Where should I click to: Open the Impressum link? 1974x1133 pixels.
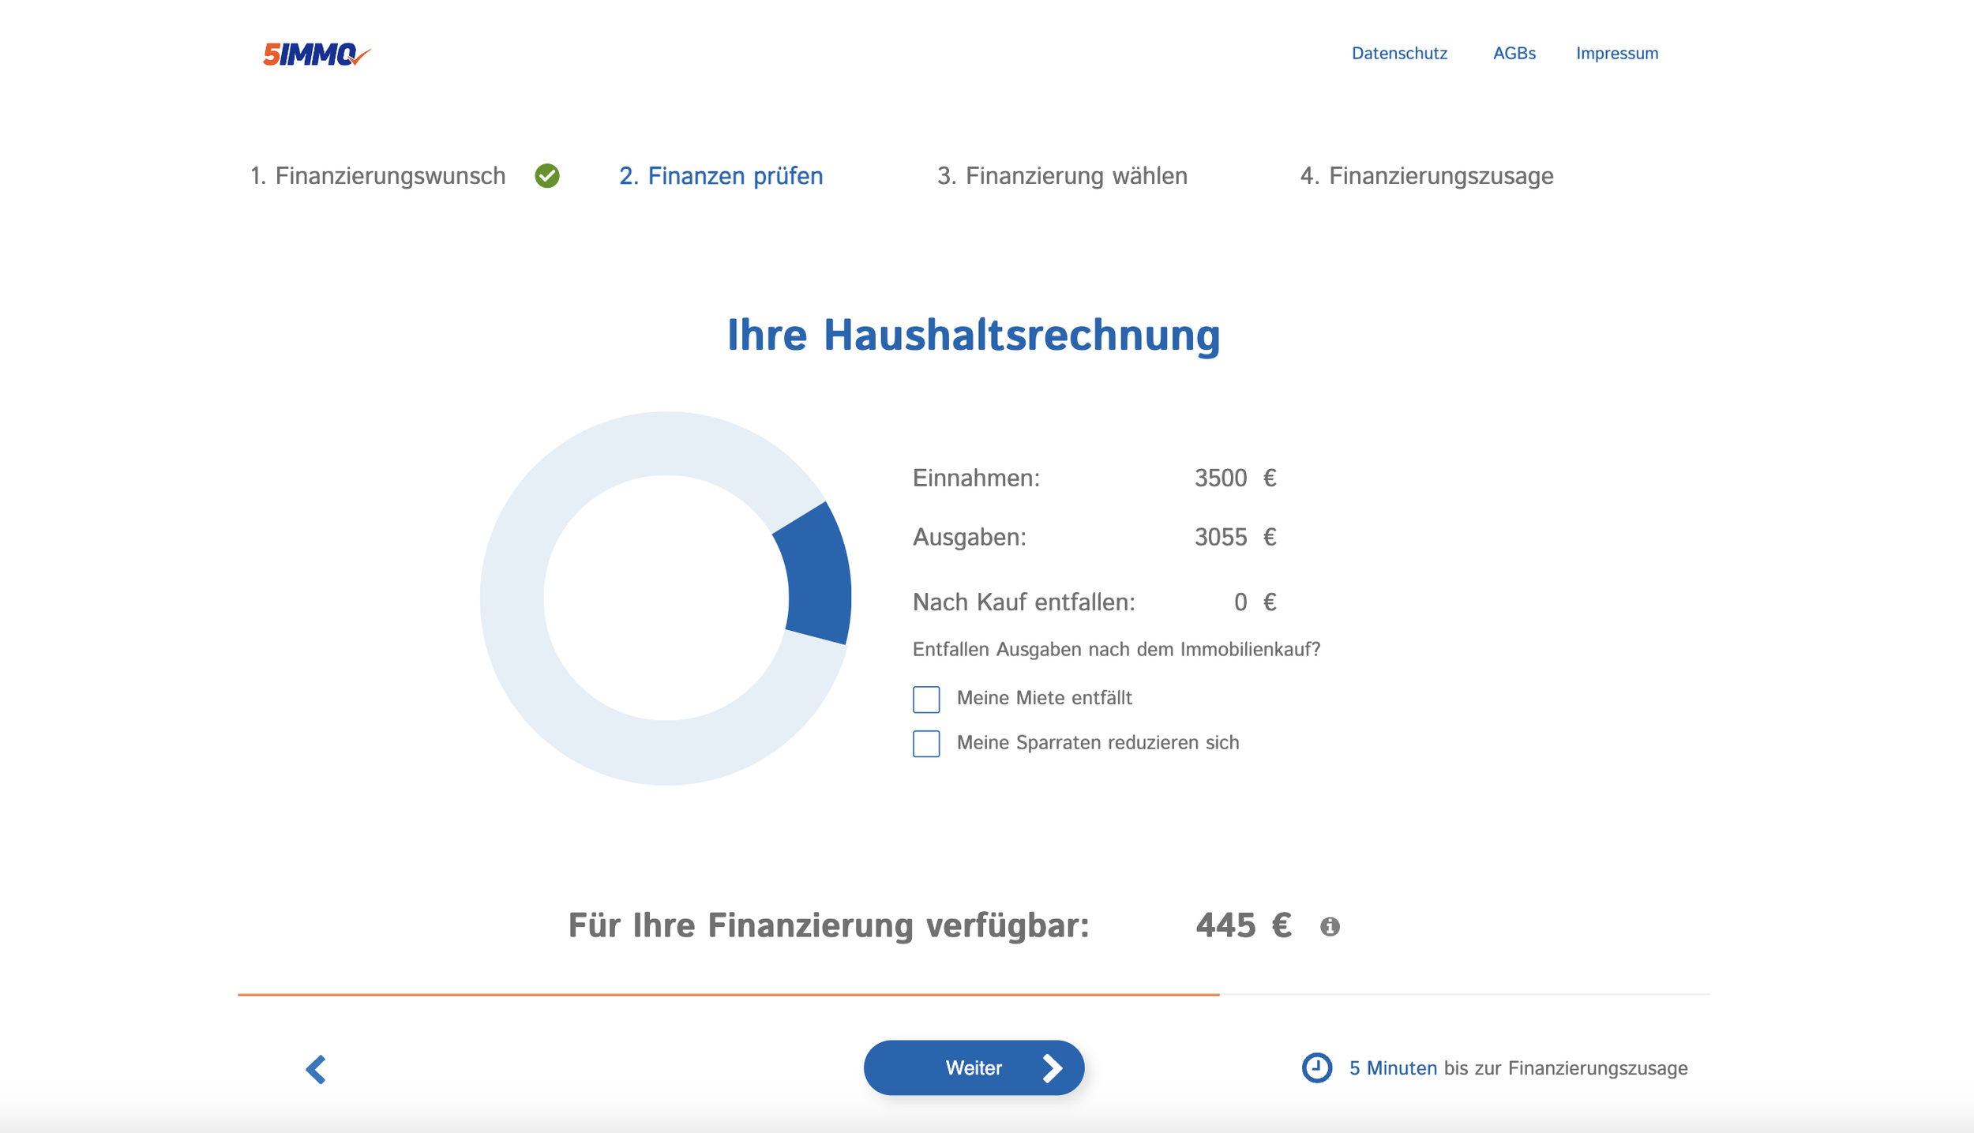click(x=1616, y=54)
